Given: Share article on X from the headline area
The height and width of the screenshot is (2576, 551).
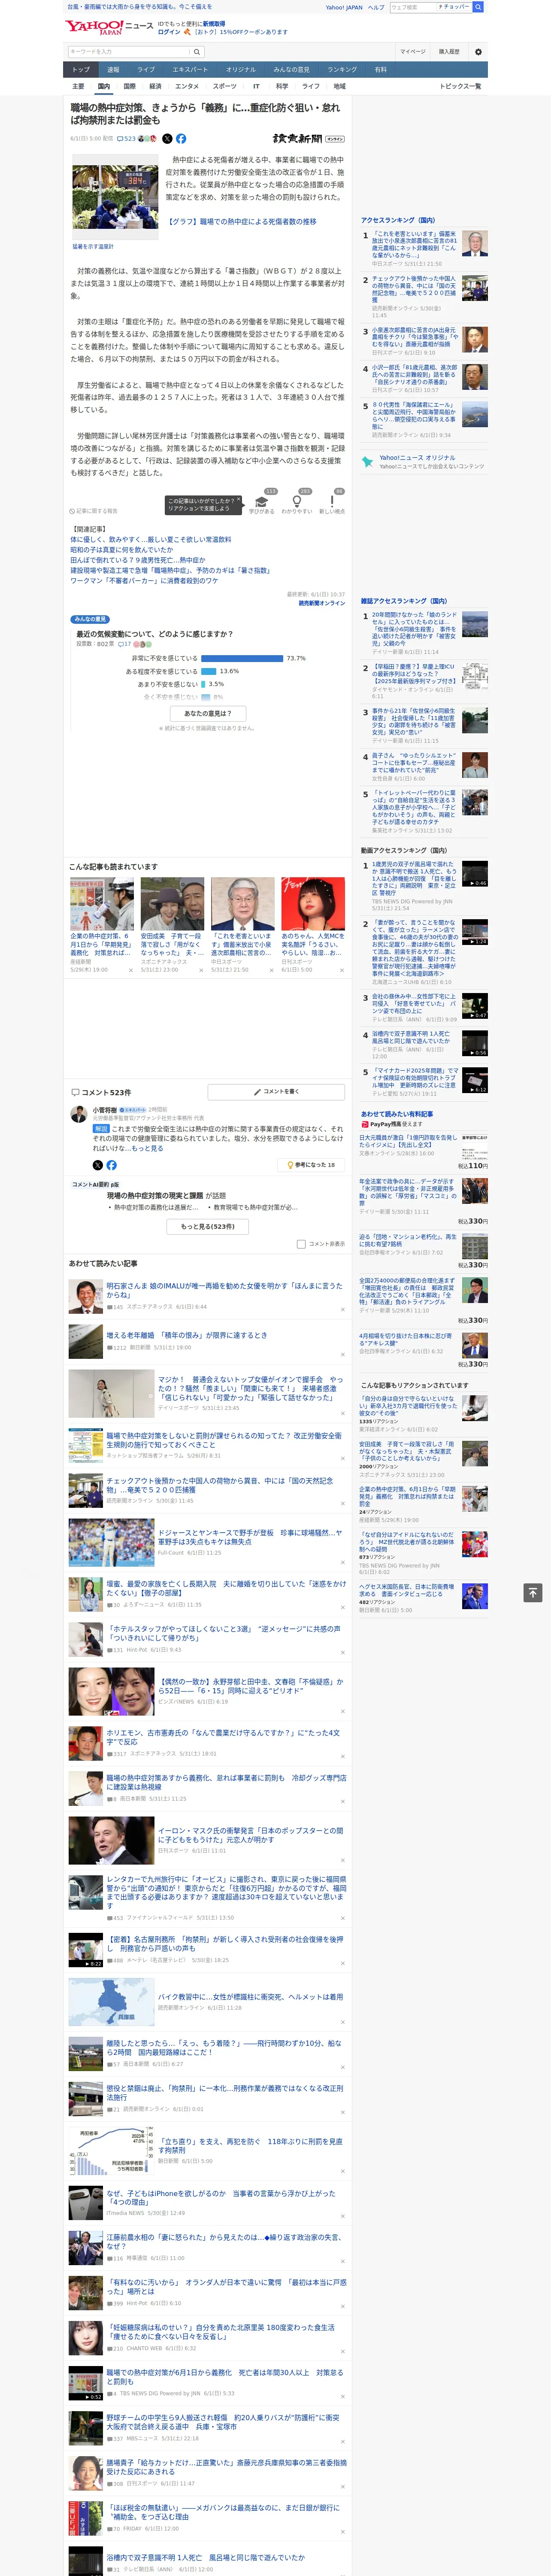Looking at the screenshot, I should pos(167,139).
